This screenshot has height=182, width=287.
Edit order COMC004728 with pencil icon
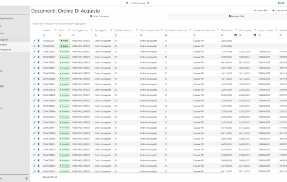pyautogui.click(x=34, y=101)
